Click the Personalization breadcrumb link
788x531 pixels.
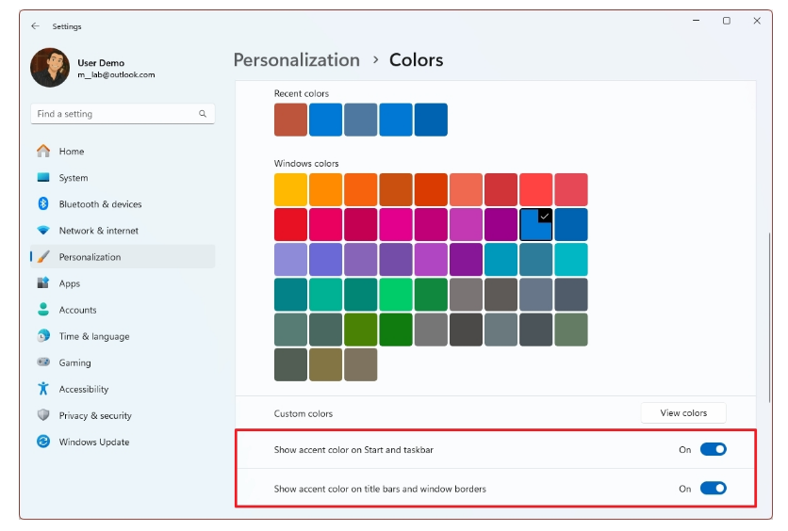point(296,60)
